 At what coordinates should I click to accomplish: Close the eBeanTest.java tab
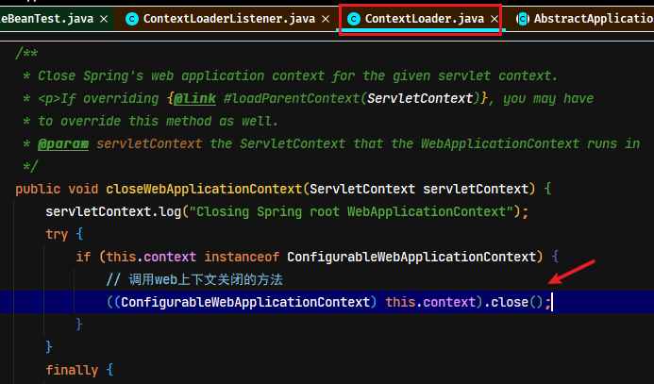click(x=104, y=19)
